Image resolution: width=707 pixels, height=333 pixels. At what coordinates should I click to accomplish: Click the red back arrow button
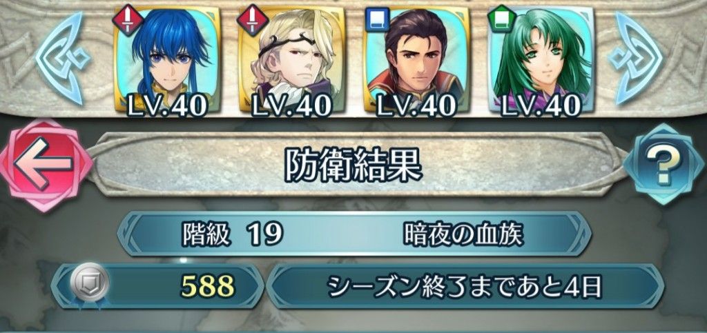tap(45, 165)
